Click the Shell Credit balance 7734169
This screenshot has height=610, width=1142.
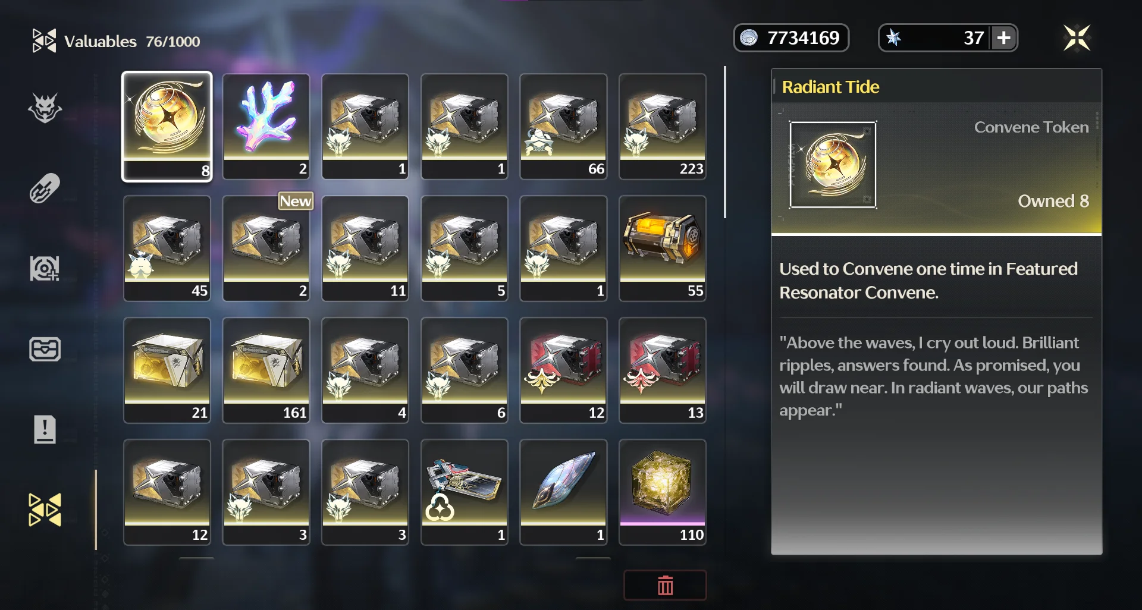click(x=791, y=38)
